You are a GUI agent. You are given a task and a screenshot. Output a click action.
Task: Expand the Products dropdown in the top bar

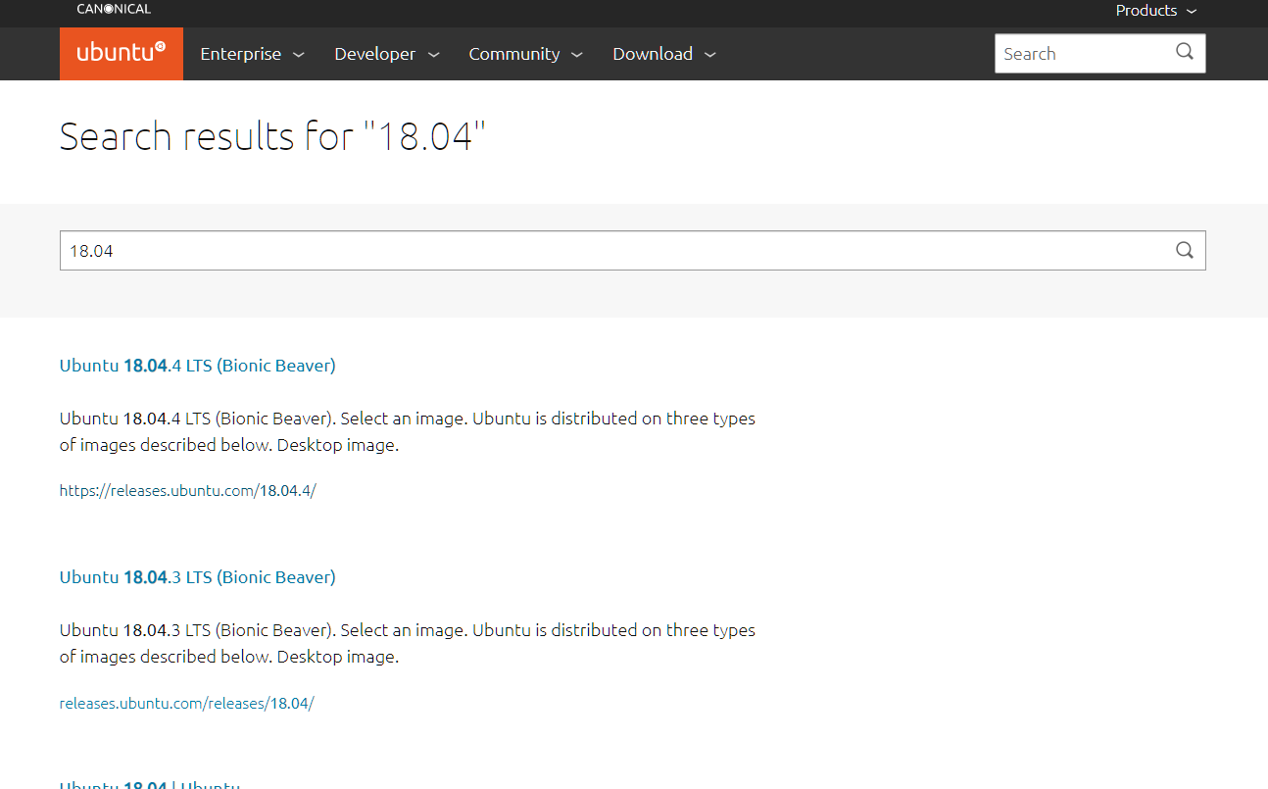click(x=1155, y=11)
